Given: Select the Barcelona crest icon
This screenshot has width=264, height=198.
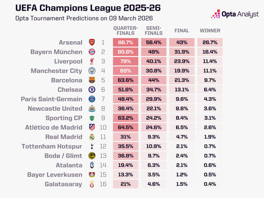Looking at the screenshot, I should pyautogui.click(x=92, y=80).
